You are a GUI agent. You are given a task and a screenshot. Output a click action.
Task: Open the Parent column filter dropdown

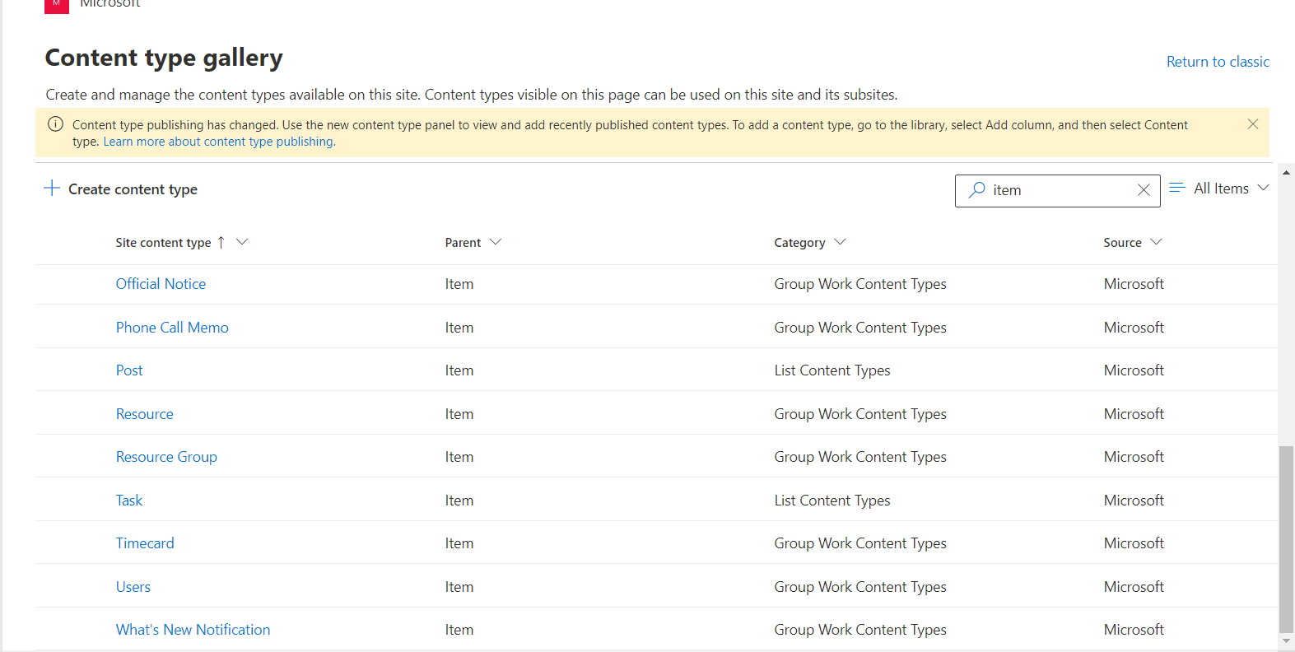496,242
